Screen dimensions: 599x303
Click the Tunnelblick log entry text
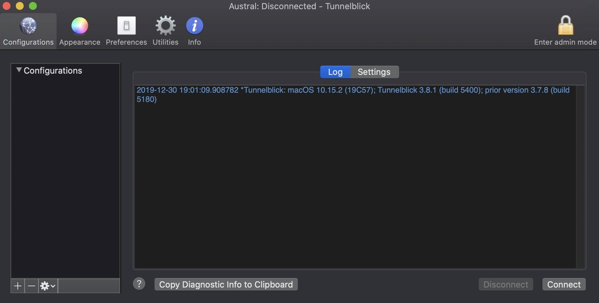(353, 95)
